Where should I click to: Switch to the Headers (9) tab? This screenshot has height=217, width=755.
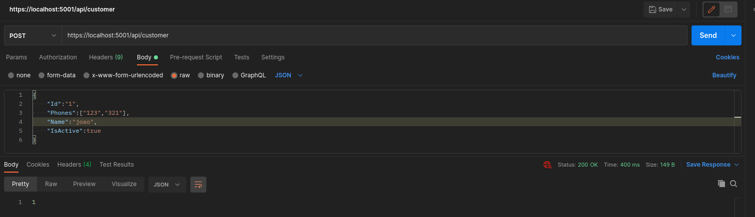(105, 57)
